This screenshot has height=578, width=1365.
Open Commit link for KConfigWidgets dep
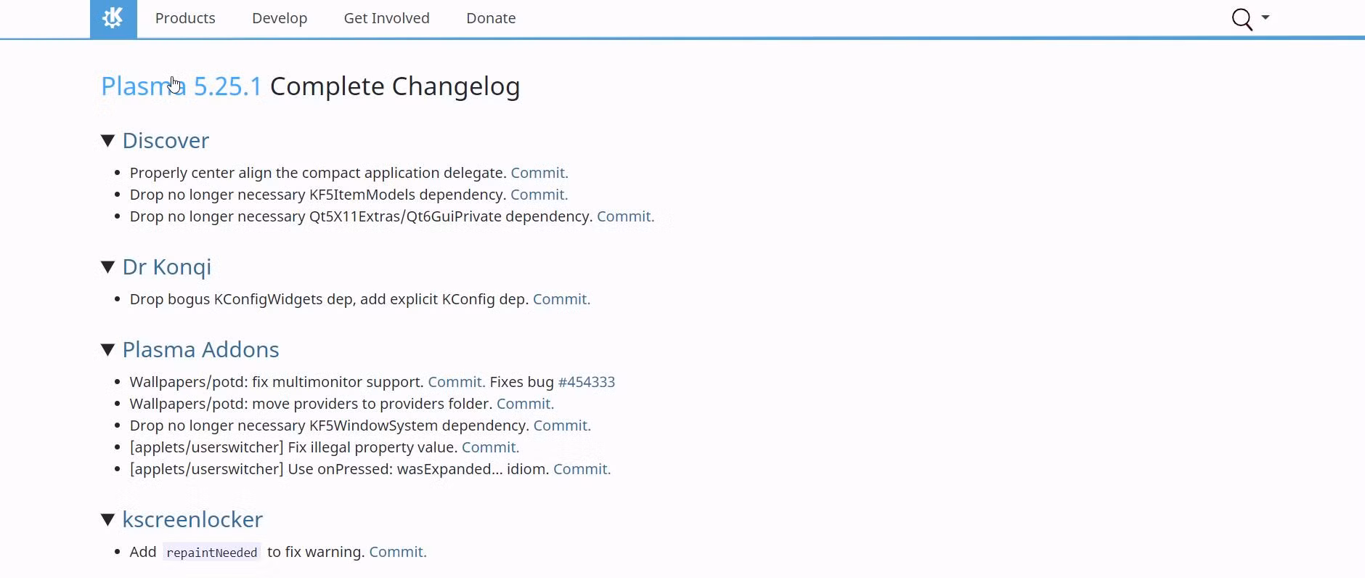point(562,299)
